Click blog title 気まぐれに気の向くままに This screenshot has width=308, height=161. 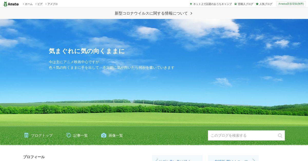(x=87, y=51)
